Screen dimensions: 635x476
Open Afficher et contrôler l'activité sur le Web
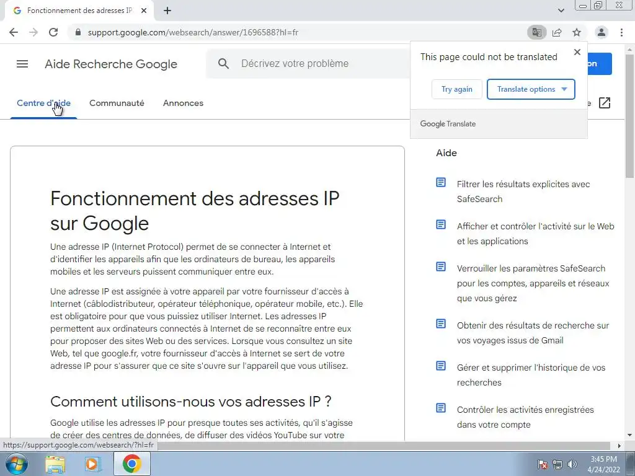point(535,234)
